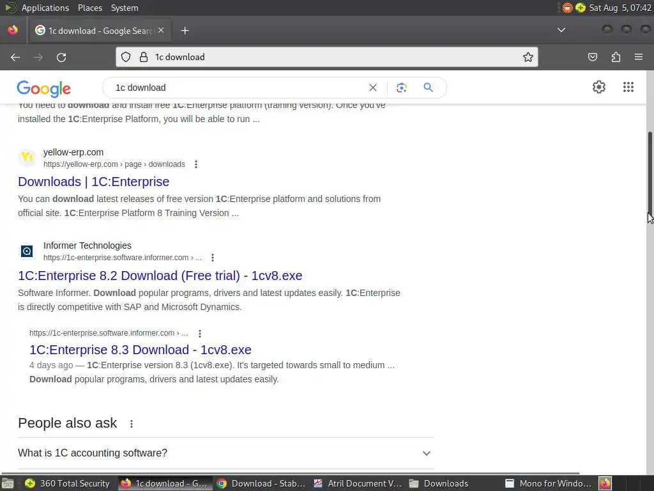Open the Applications menu
This screenshot has width=654, height=491.
pyautogui.click(x=45, y=8)
